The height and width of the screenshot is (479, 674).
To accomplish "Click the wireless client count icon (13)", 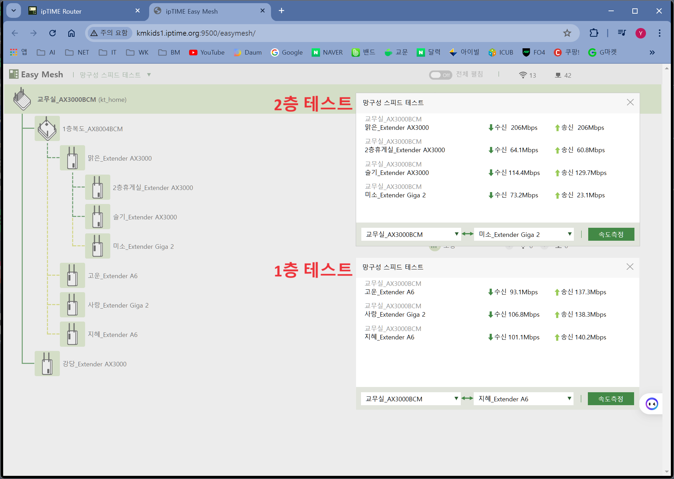I will [x=523, y=75].
